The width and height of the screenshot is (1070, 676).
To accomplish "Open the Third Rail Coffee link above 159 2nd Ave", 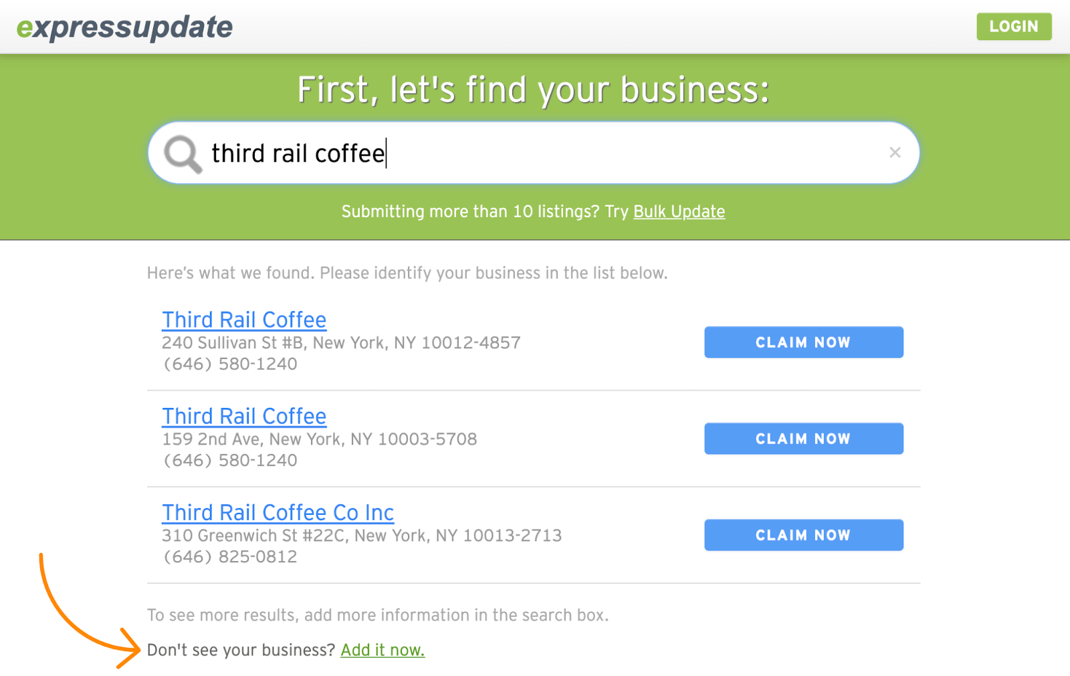I will pos(244,416).
